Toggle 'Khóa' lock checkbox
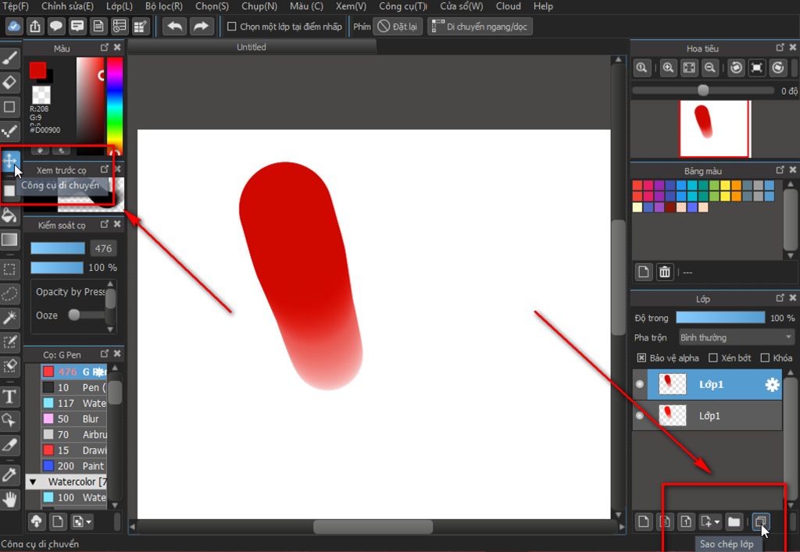The width and height of the screenshot is (800, 552). pos(765,358)
